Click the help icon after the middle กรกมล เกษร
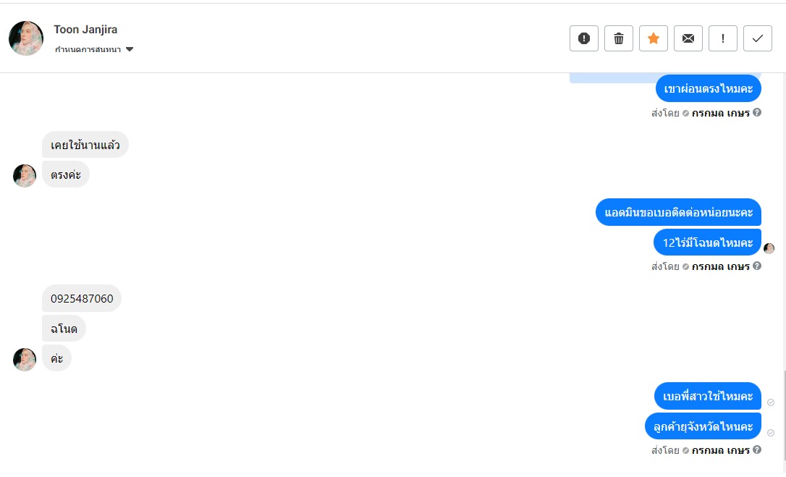This screenshot has width=786, height=477. tap(757, 266)
